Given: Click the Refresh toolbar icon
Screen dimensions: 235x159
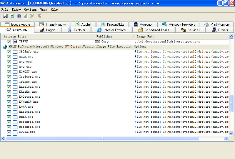Looking at the screenshot, I should (x=12, y=16).
